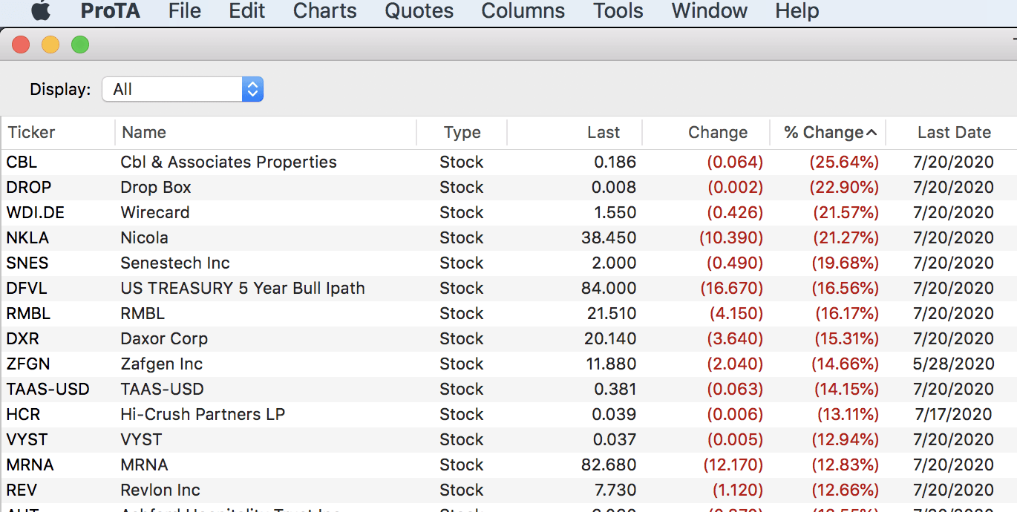Image resolution: width=1017 pixels, height=512 pixels.
Task: Click the last price 84.000
Action: [609, 288]
